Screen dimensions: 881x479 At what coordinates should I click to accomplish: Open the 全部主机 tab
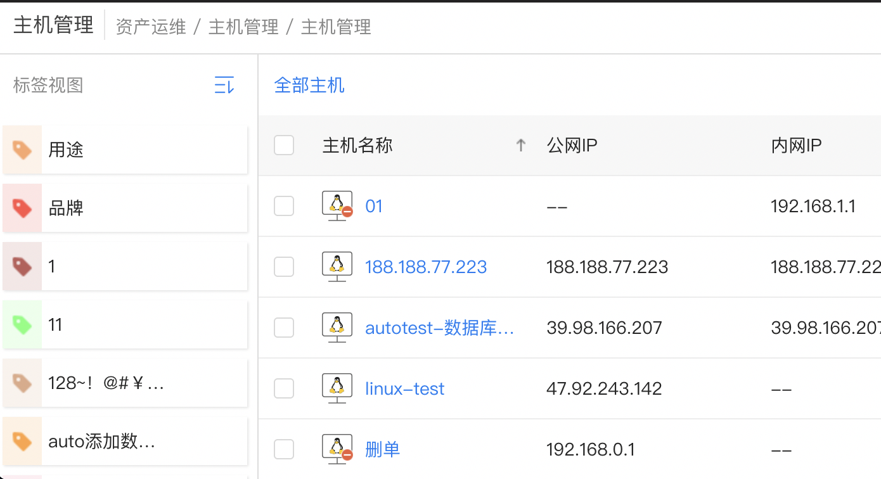coord(309,85)
